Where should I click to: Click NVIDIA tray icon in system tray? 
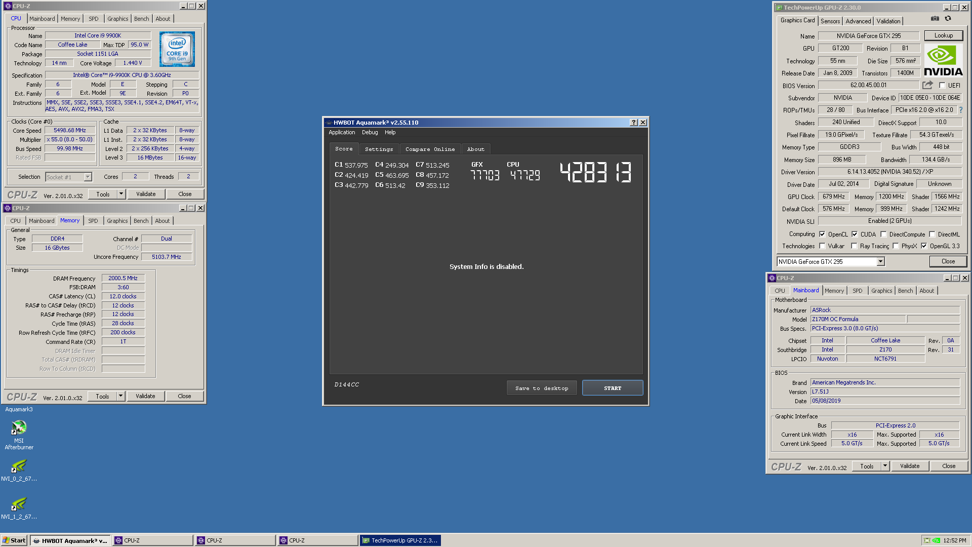937,540
